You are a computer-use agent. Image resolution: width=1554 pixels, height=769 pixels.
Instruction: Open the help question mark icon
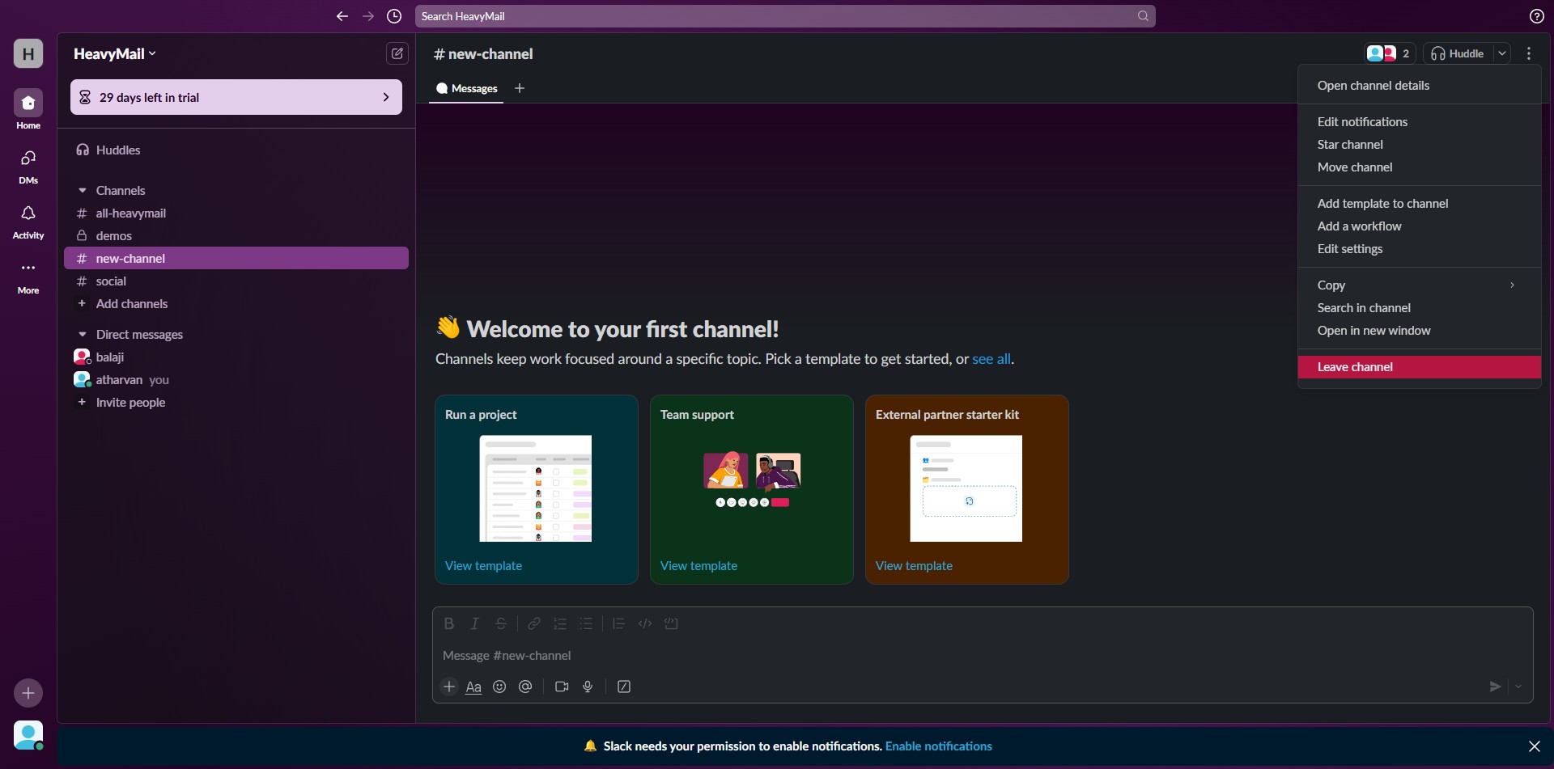[x=1537, y=16]
